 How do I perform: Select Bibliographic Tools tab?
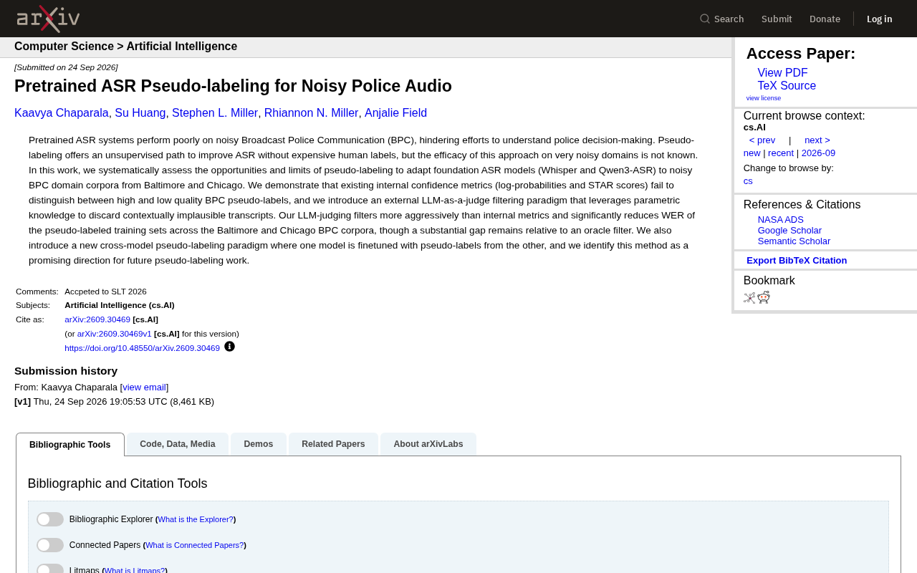coord(70,444)
